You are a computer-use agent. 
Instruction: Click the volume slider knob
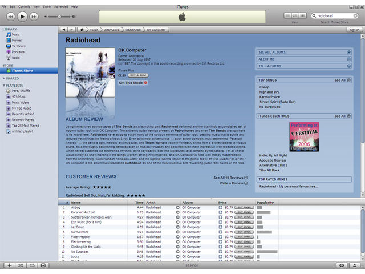click(x=59, y=17)
